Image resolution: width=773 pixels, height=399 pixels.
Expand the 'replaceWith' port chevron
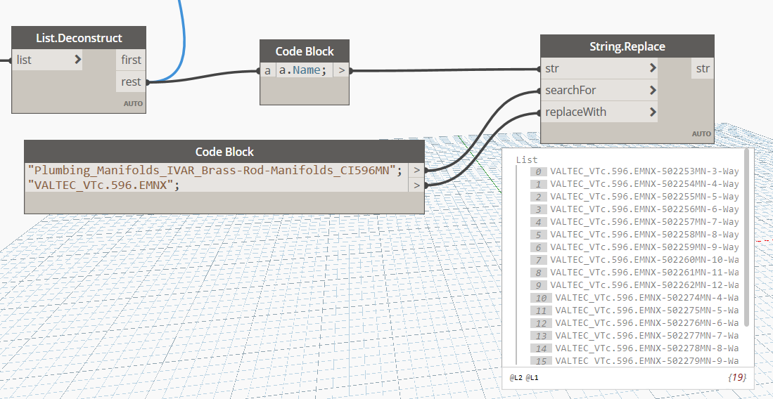pyautogui.click(x=653, y=112)
